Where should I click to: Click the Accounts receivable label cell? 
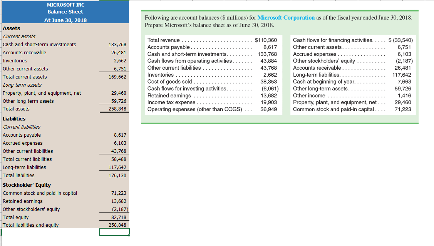tap(24, 53)
